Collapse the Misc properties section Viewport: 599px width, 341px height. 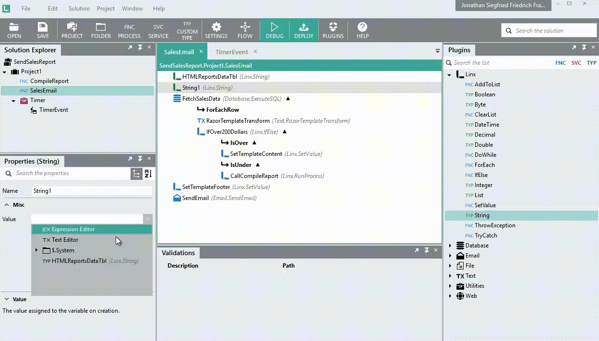[6, 205]
